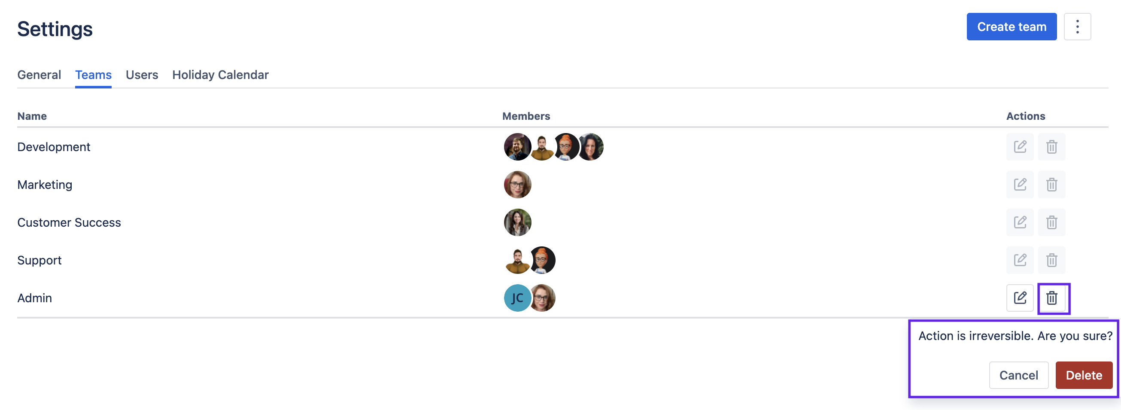Click the Admin team trash icon
The height and width of the screenshot is (410, 1121).
[1052, 298]
